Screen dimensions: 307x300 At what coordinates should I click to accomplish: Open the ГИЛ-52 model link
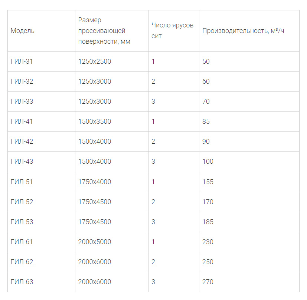[x=22, y=202]
